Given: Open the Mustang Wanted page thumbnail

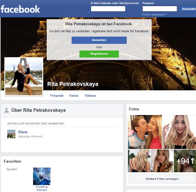Looking at the screenshot, I should click(x=42, y=176).
